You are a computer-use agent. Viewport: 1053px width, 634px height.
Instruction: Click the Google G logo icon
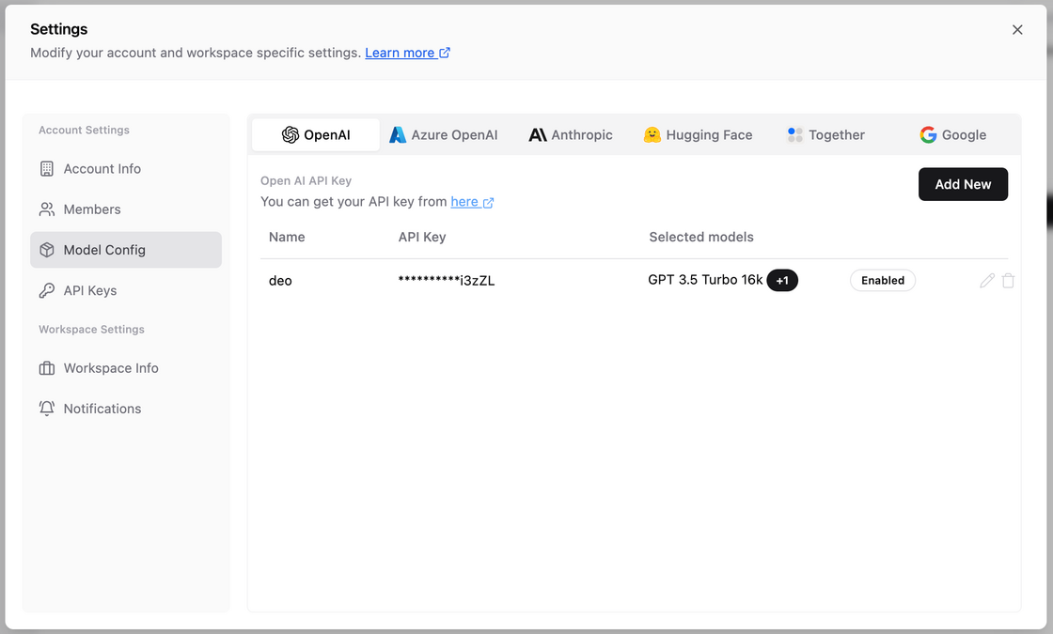tap(928, 135)
